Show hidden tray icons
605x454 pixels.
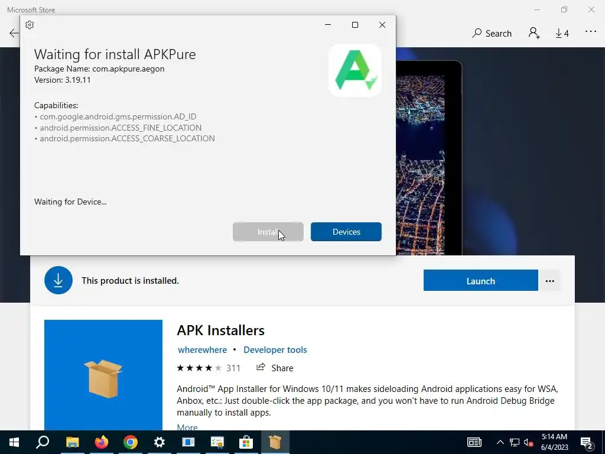click(x=500, y=442)
